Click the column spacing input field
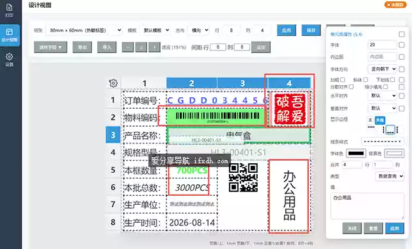This screenshot has height=249, width=412. tap(242, 47)
